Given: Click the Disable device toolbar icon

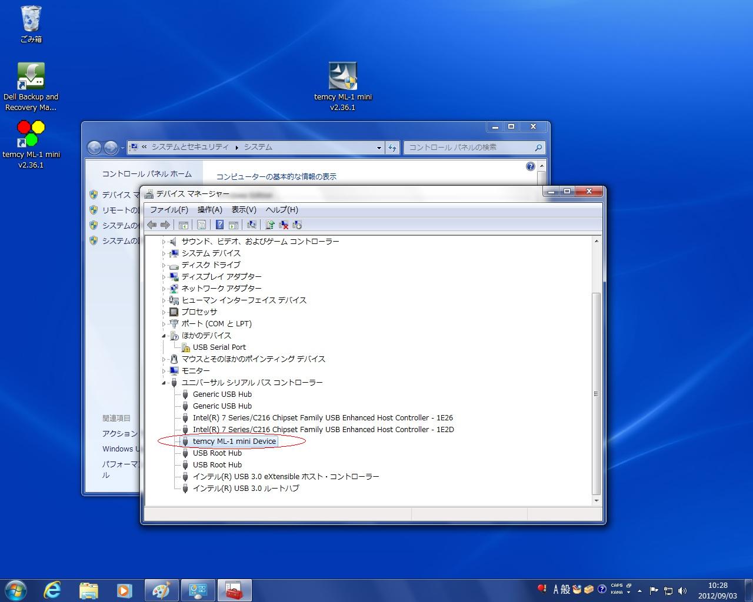Looking at the screenshot, I should [x=297, y=225].
